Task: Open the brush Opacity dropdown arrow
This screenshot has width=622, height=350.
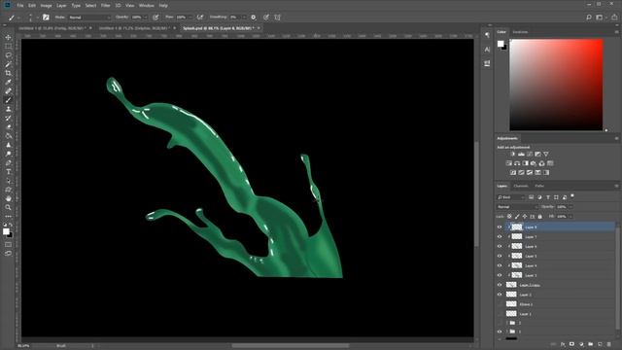Action: click(x=145, y=17)
